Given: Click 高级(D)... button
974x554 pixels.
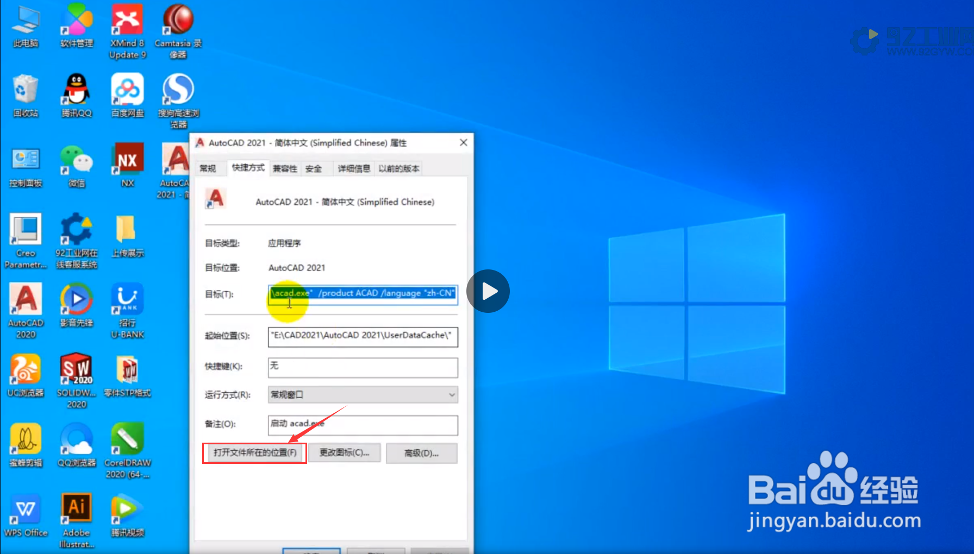Looking at the screenshot, I should (421, 453).
